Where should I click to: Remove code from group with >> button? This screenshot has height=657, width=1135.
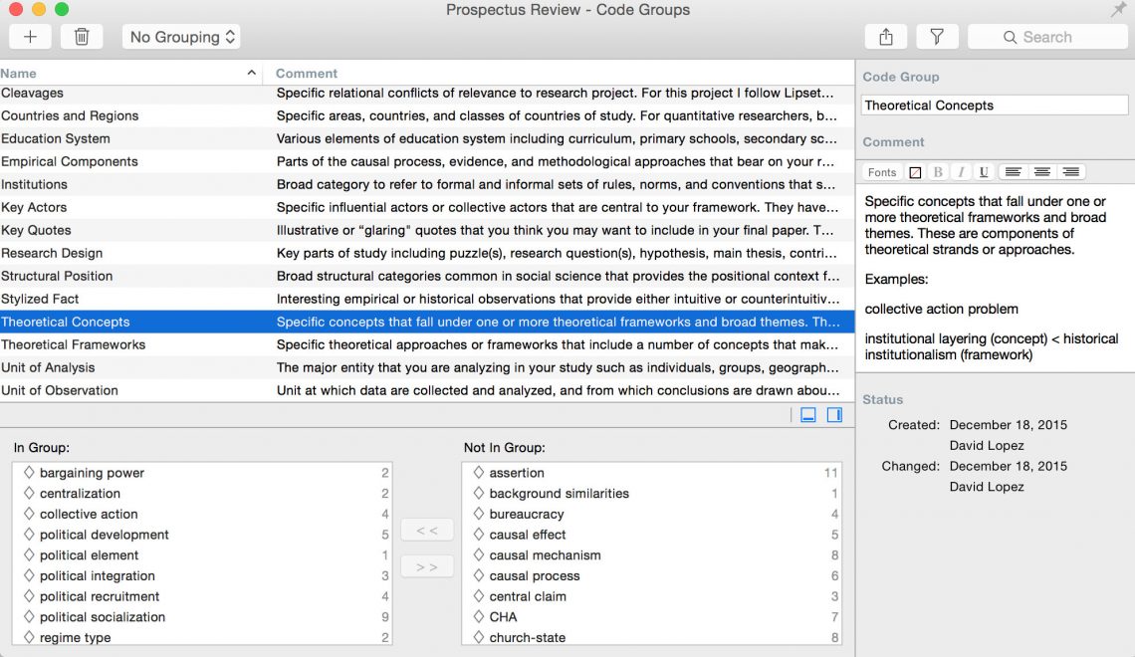[426, 566]
